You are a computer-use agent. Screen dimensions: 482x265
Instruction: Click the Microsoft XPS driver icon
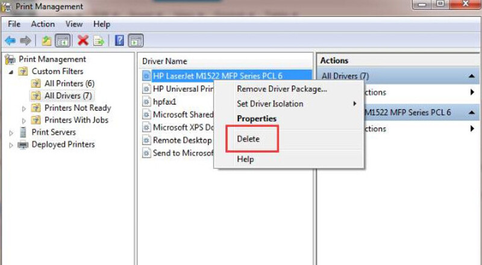(146, 127)
